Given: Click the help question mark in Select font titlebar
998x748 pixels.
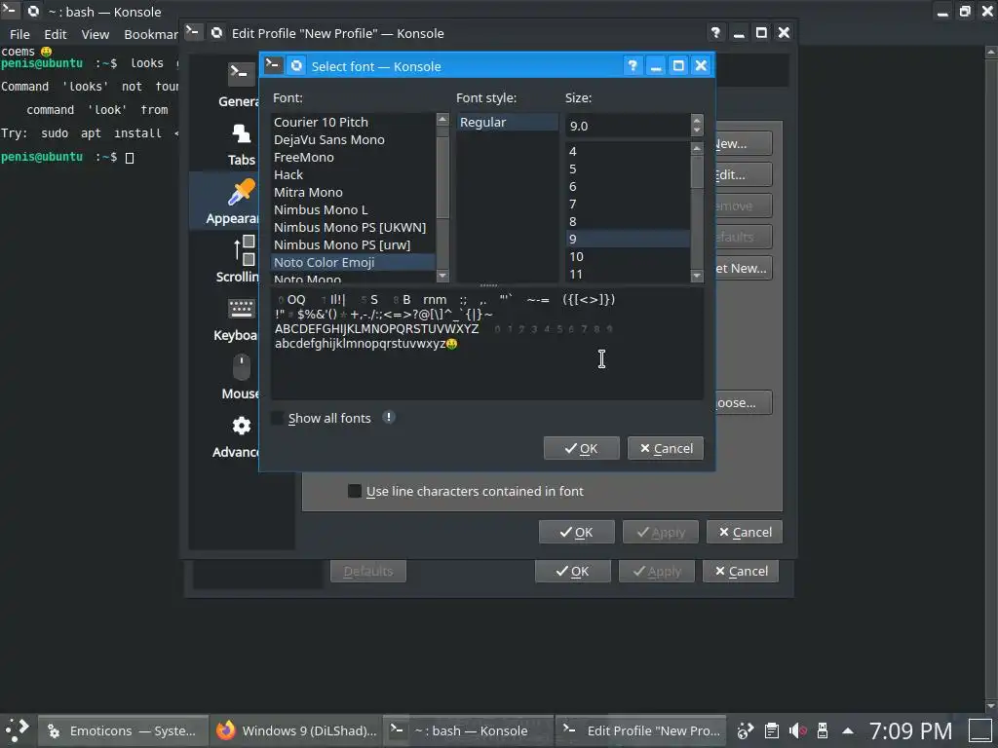Looking at the screenshot, I should [632, 66].
